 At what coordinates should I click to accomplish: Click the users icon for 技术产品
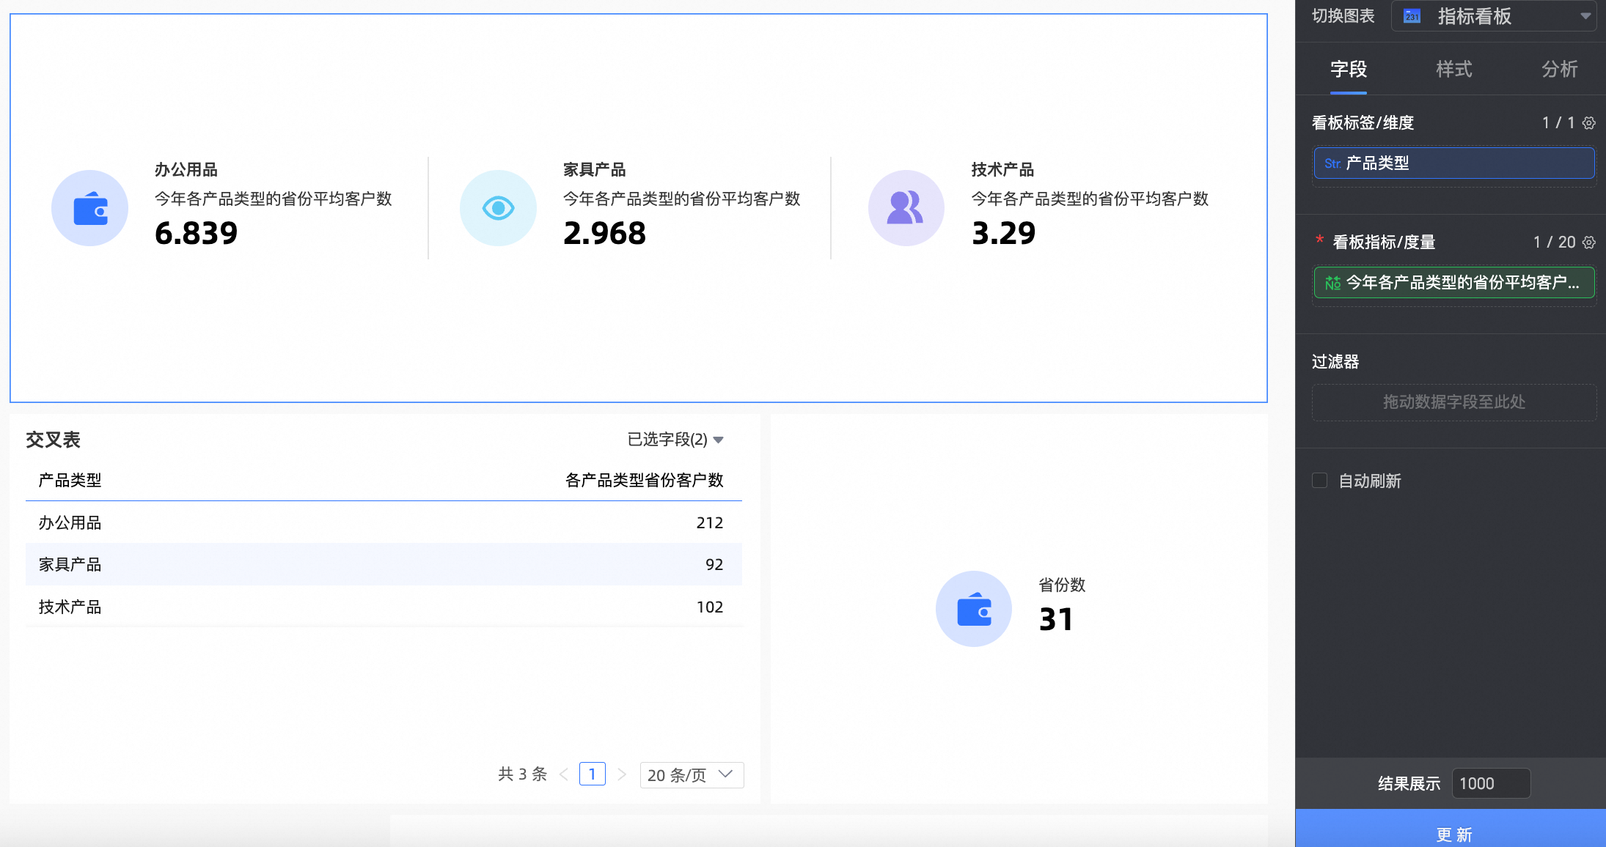[906, 209]
